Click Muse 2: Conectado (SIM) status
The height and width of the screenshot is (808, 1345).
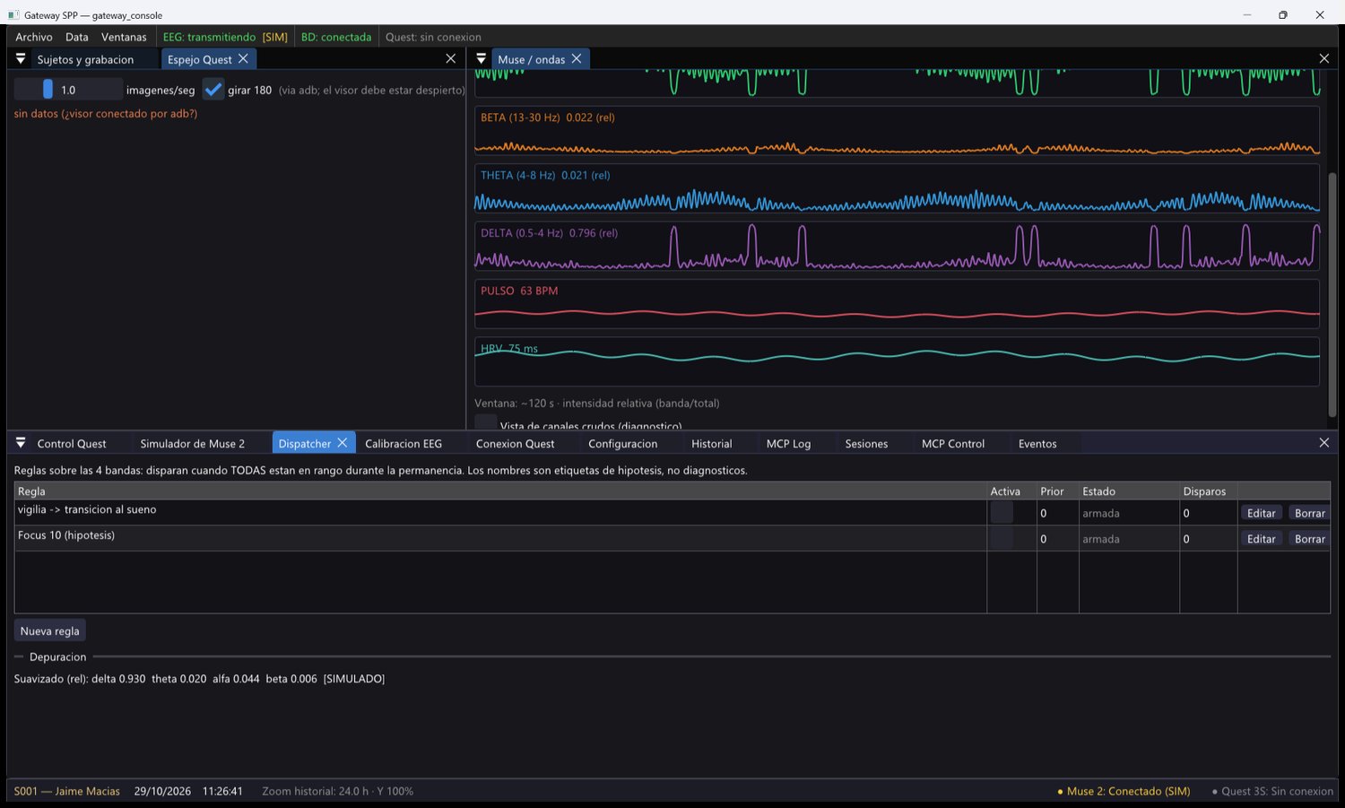[1124, 791]
